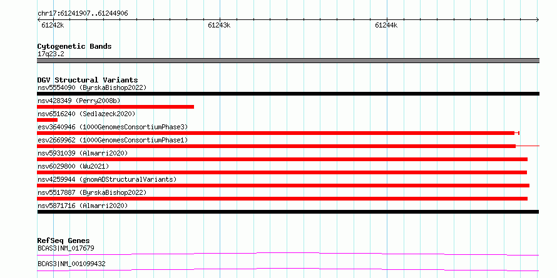This screenshot has height=278, width=557.
Task: Open BCAS3|NM_017679 transcript label
Action: click(x=66, y=248)
